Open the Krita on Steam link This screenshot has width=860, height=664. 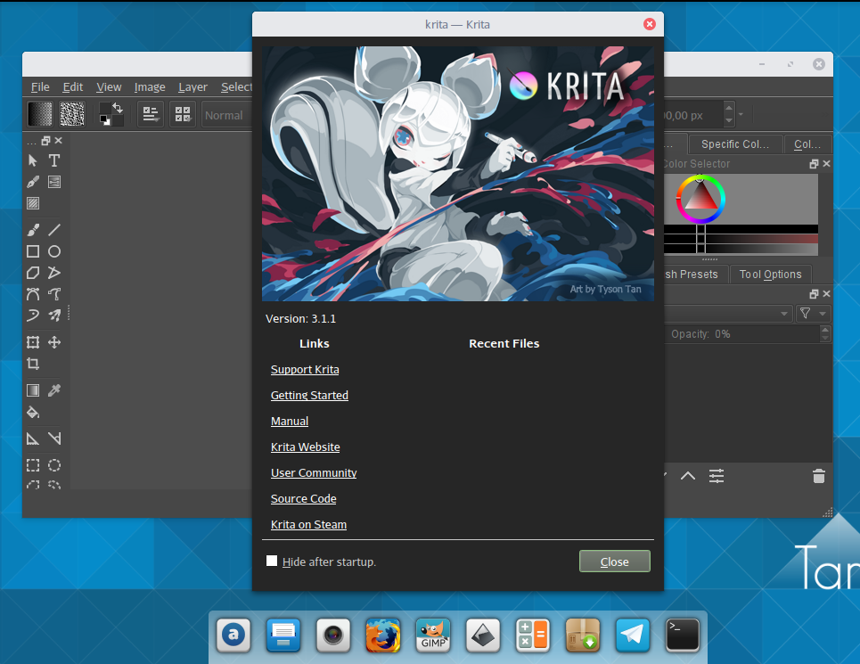(x=308, y=524)
